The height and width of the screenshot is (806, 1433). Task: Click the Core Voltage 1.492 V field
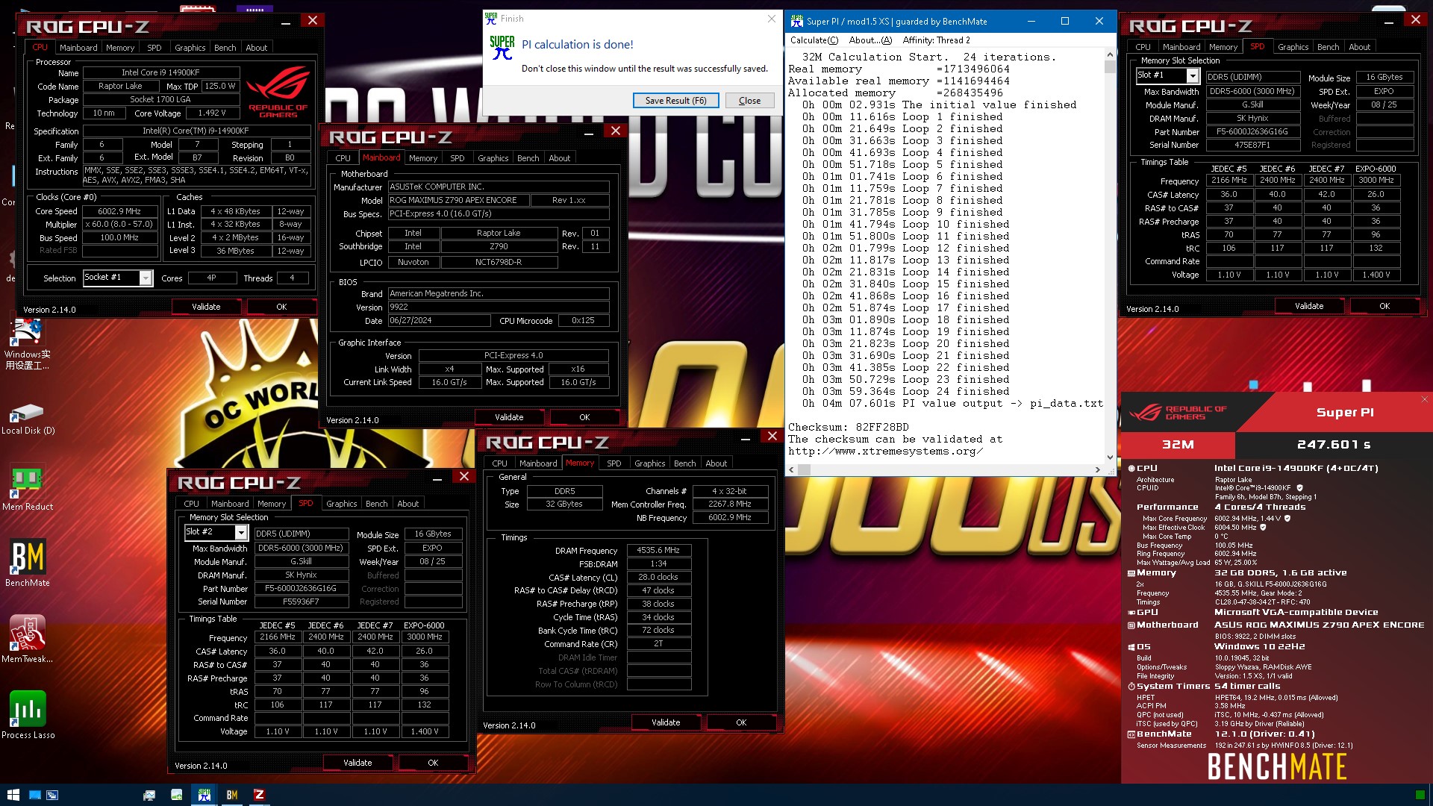(x=212, y=113)
